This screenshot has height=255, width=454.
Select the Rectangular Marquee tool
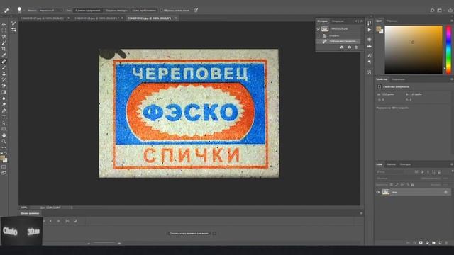(x=4, y=30)
